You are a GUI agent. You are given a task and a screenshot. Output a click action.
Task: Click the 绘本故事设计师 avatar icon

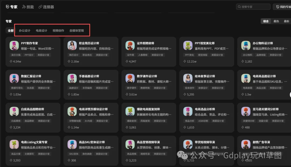pos(188,79)
